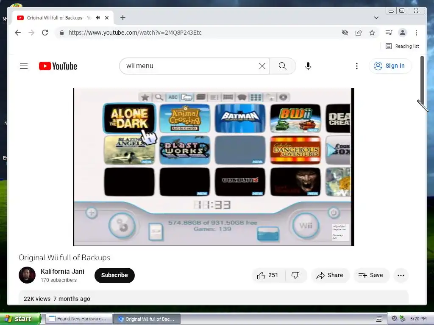The height and width of the screenshot is (325, 434).
Task: Click the Animal Crossing cover in video
Action: (x=185, y=118)
